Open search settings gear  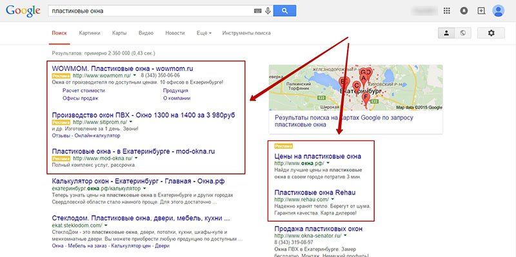click(491, 33)
